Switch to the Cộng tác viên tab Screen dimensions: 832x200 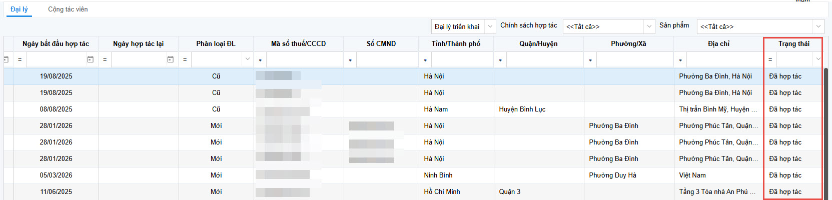pyautogui.click(x=68, y=9)
